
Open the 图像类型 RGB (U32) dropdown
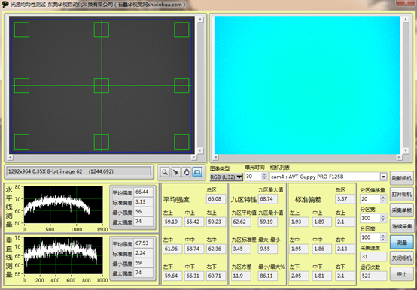(227, 177)
